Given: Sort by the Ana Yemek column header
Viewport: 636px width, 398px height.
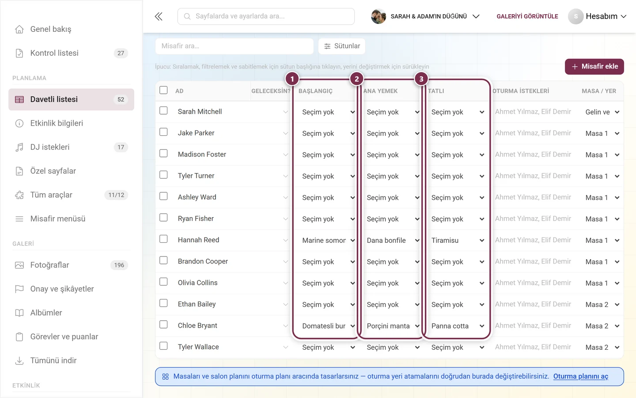Looking at the screenshot, I should tap(381, 91).
